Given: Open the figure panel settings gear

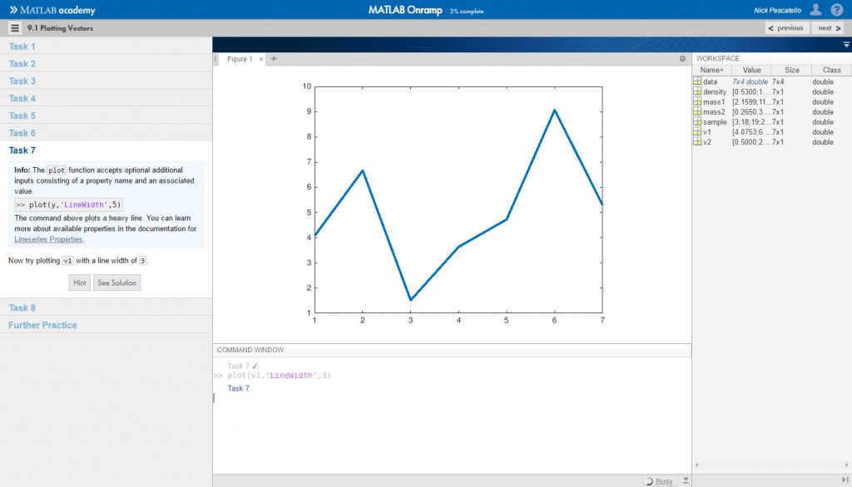Looking at the screenshot, I should pyautogui.click(x=682, y=58).
